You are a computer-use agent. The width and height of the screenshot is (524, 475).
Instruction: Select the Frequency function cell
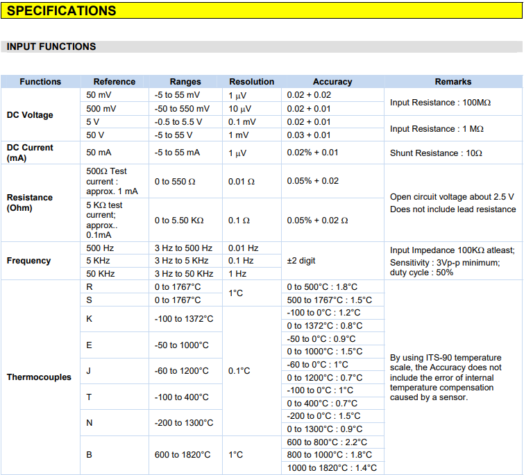pos(40,261)
